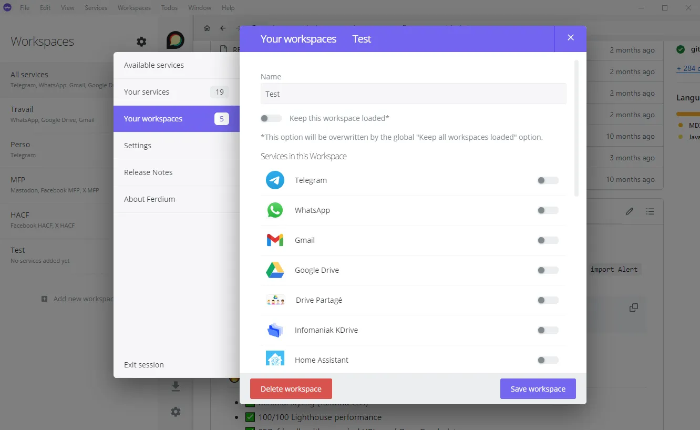Click Save workspace button
Image resolution: width=700 pixels, height=430 pixels.
538,389
